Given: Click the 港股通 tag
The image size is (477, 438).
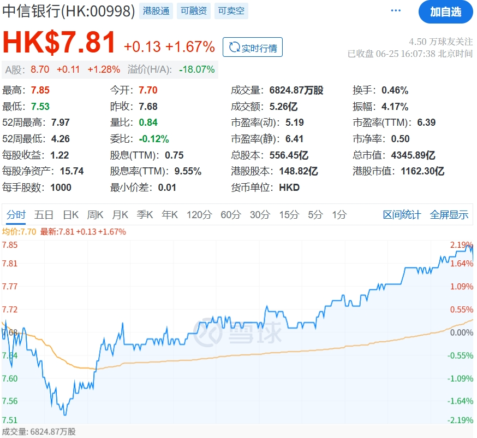Looking at the screenshot, I should point(156,11).
